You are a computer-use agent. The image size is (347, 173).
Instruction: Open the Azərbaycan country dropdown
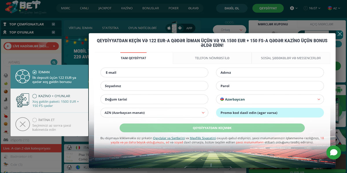pos(270,99)
